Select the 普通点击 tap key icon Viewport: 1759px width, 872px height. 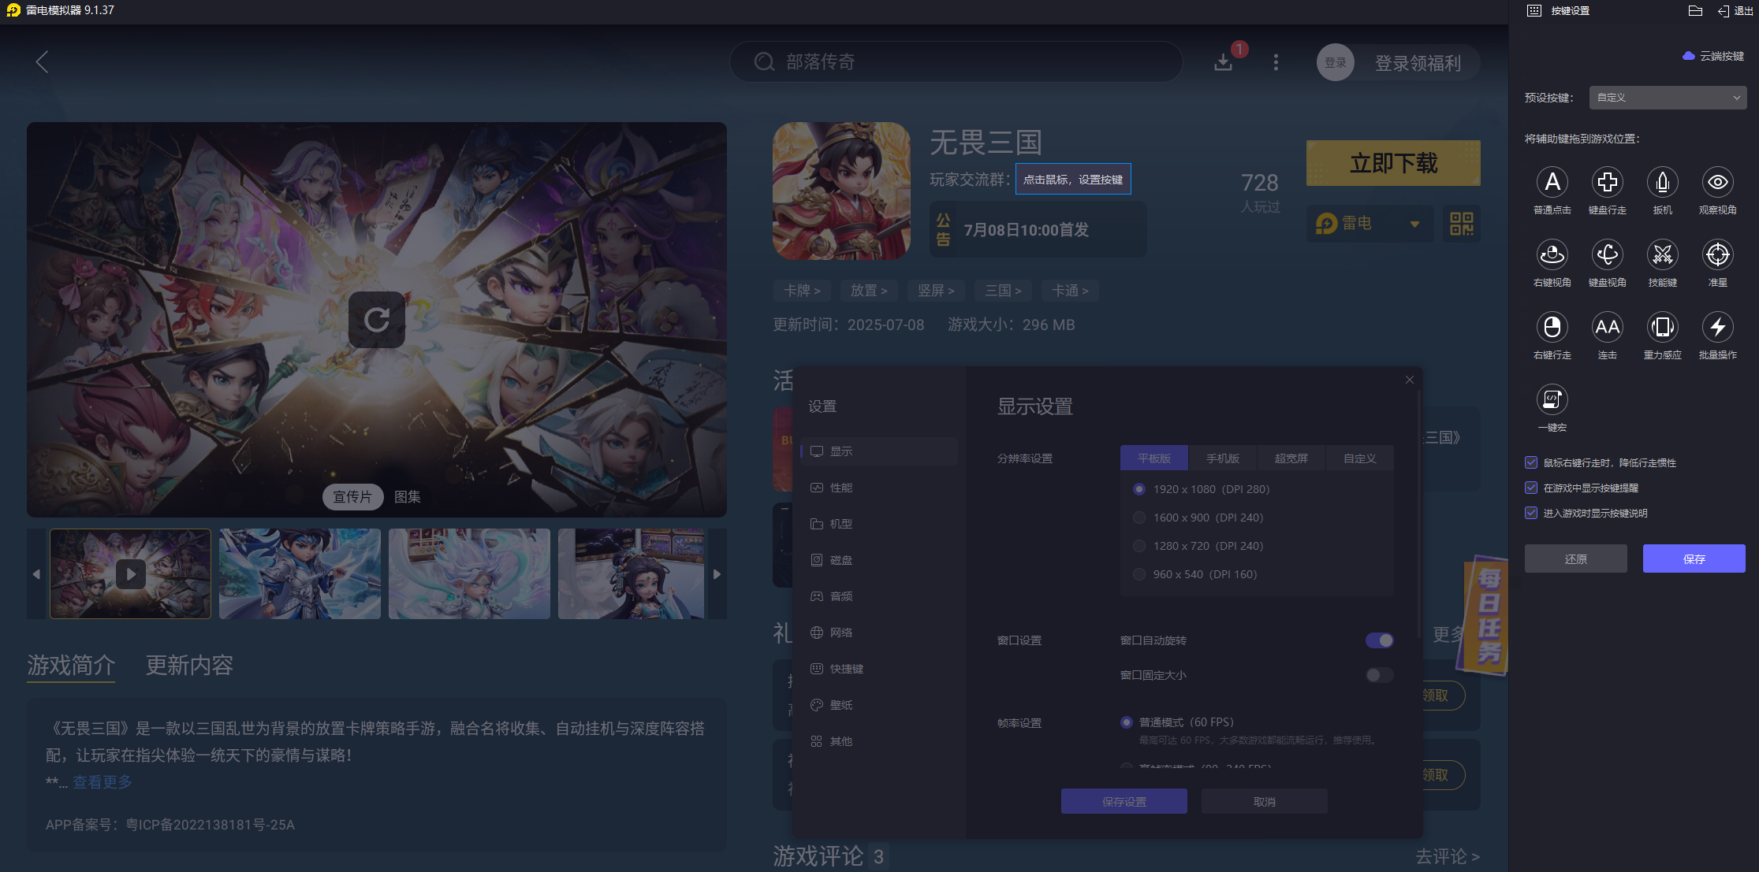tap(1552, 182)
